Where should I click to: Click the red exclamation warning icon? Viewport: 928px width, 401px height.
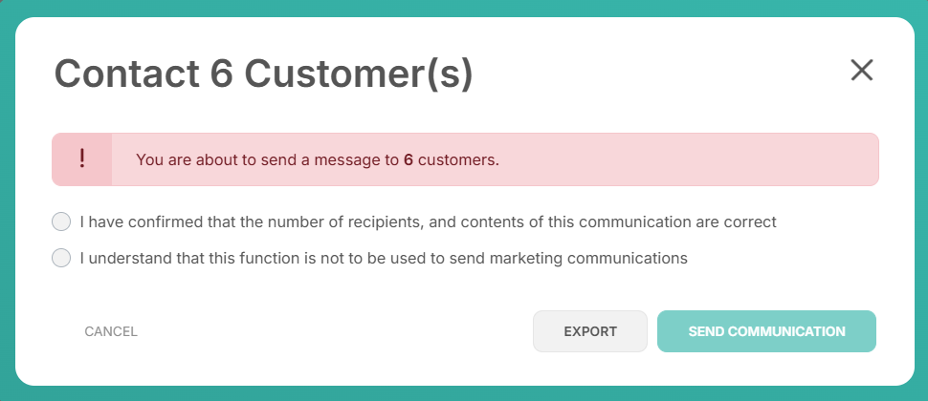click(x=81, y=159)
